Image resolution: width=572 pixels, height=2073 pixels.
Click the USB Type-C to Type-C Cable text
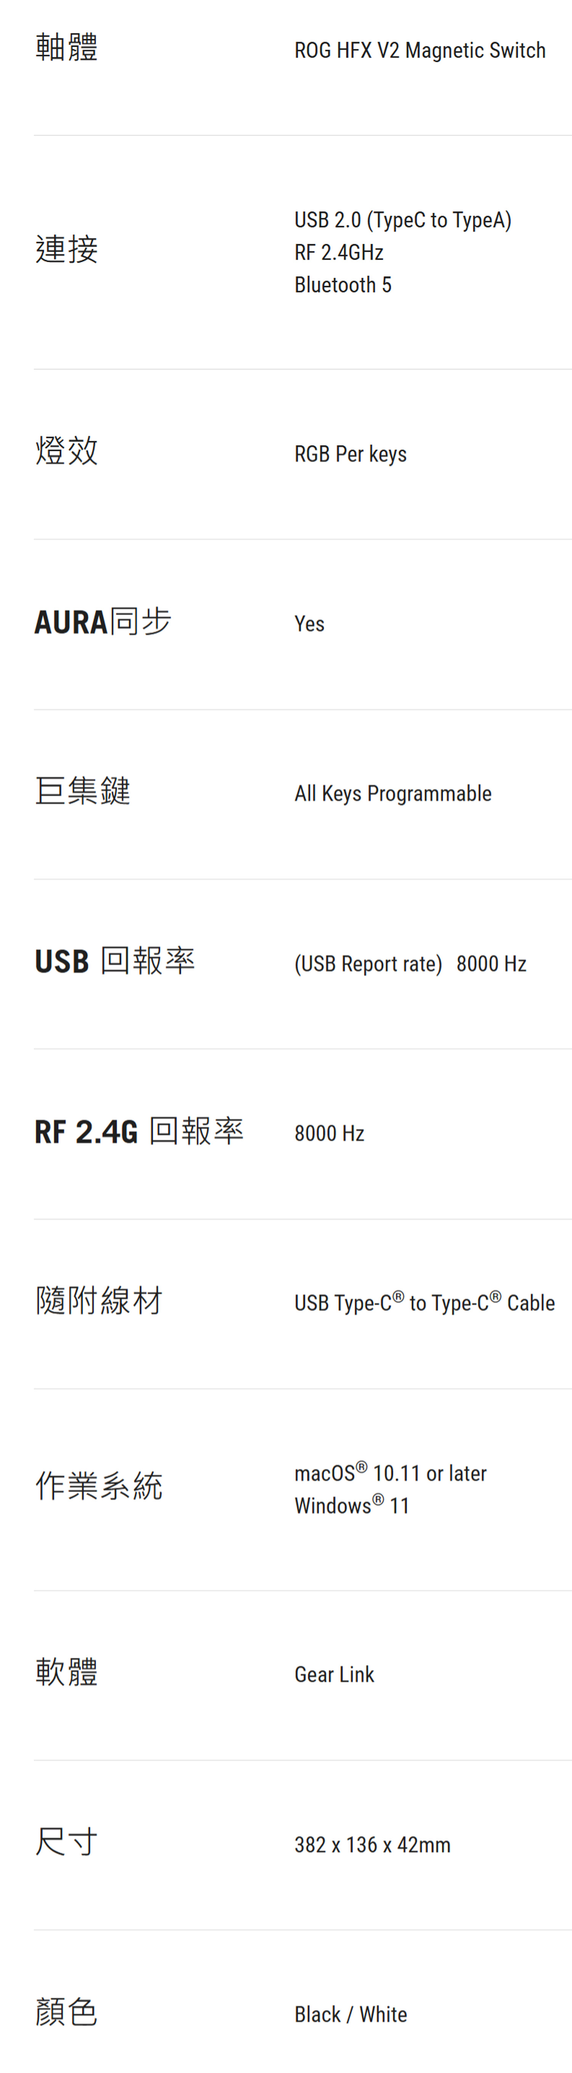click(424, 1304)
